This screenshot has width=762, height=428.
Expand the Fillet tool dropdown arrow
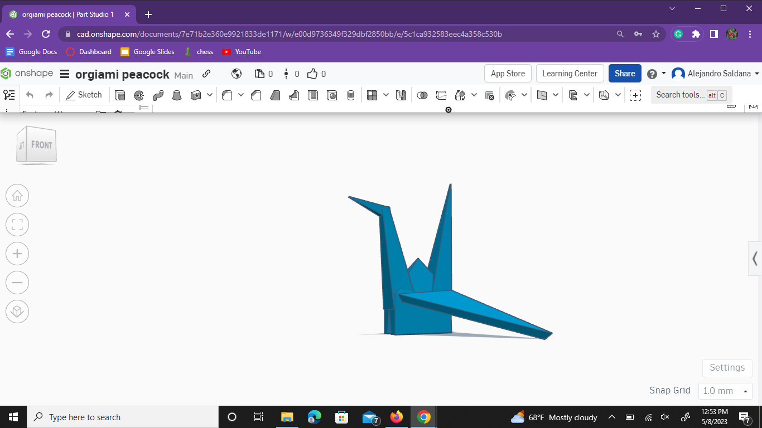point(240,95)
